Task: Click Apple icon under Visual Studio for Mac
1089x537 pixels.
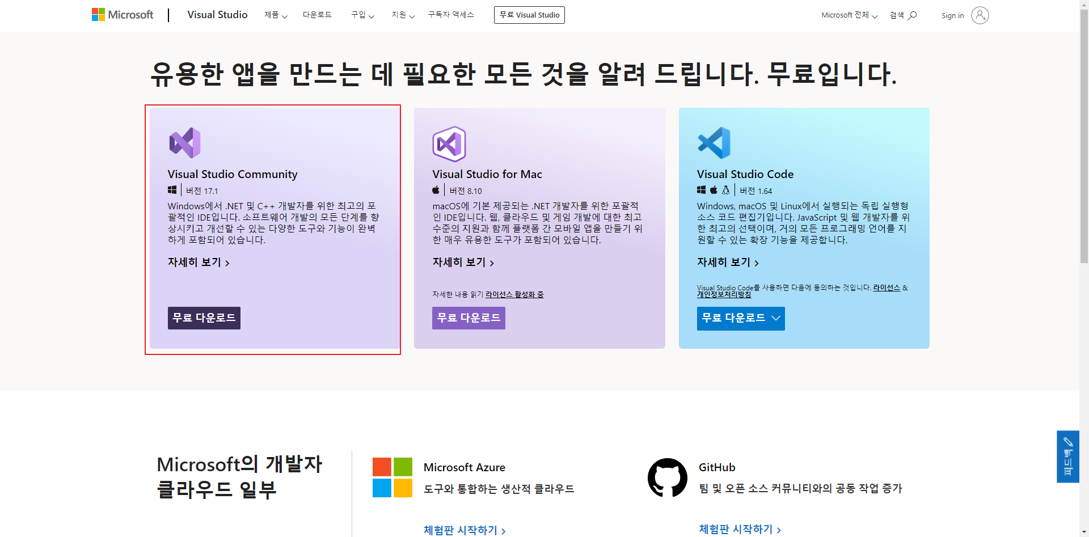Action: click(436, 190)
